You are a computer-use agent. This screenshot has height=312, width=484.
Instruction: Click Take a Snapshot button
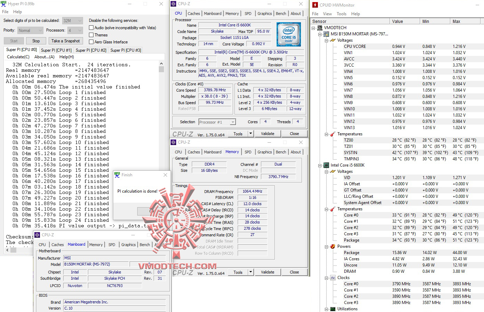click(x=66, y=41)
